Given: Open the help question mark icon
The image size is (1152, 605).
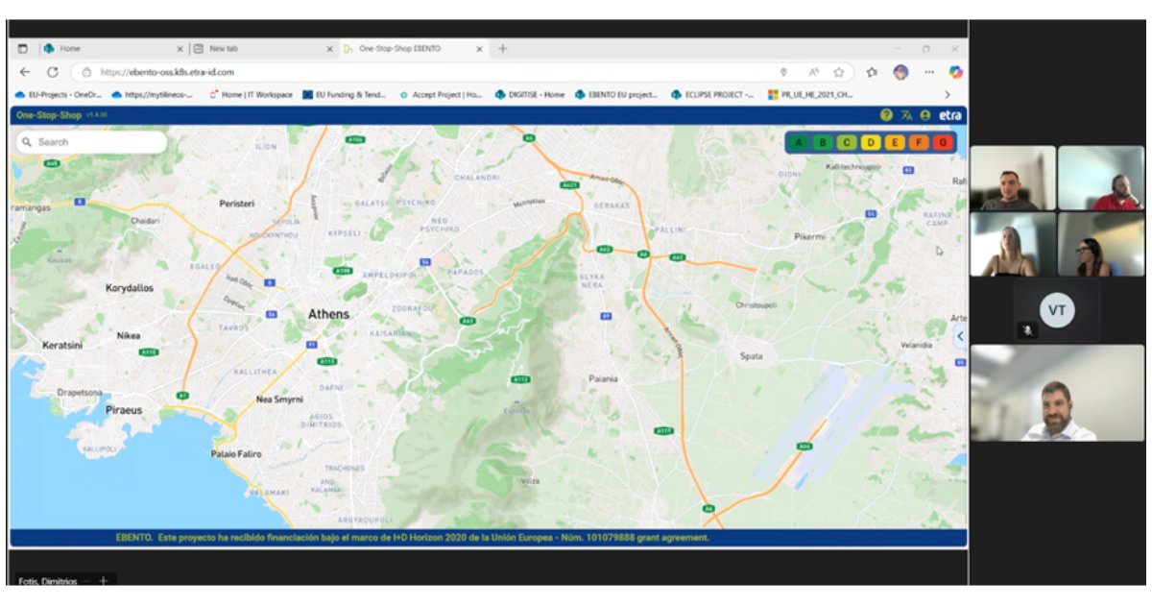Looking at the screenshot, I should (886, 114).
